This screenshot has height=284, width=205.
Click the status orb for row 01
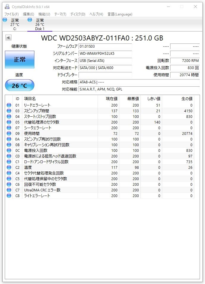[x=9, y=105]
